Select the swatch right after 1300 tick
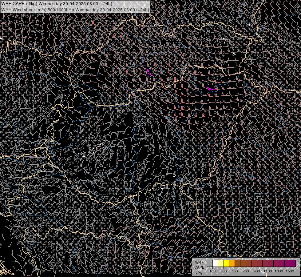The image size is (301, 277). click(282, 263)
